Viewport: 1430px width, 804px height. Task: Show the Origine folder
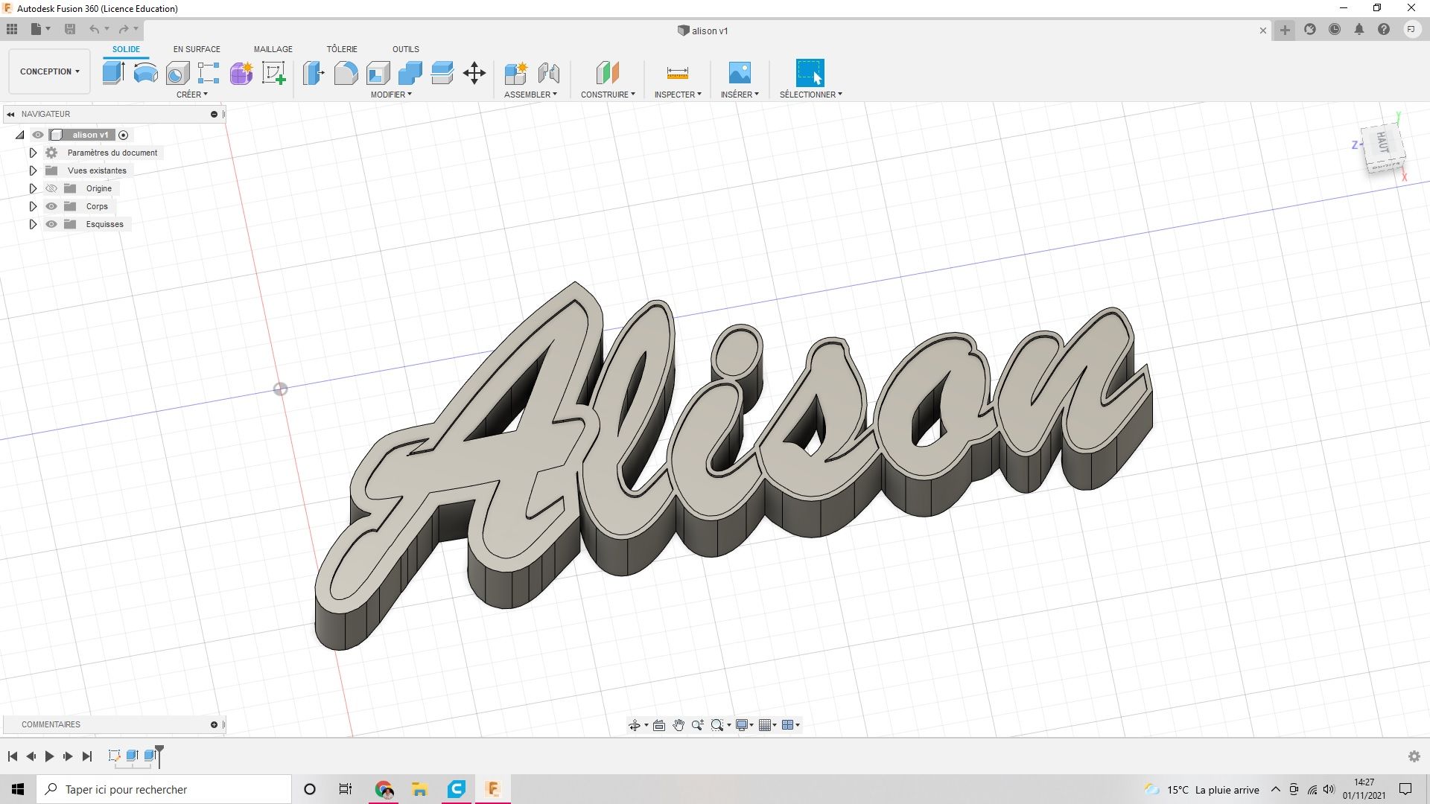point(51,188)
